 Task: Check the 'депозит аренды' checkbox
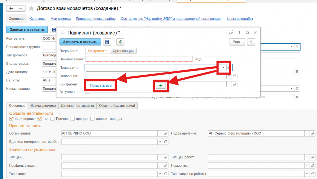click(92, 119)
